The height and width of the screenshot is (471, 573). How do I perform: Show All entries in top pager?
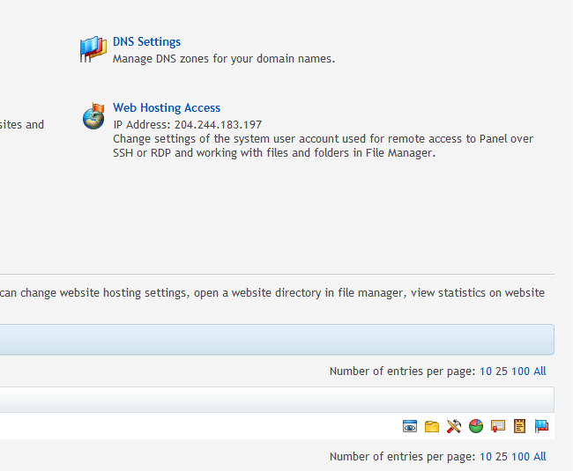point(540,372)
